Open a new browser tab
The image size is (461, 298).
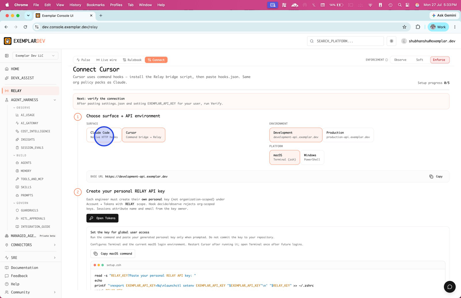[x=101, y=15]
